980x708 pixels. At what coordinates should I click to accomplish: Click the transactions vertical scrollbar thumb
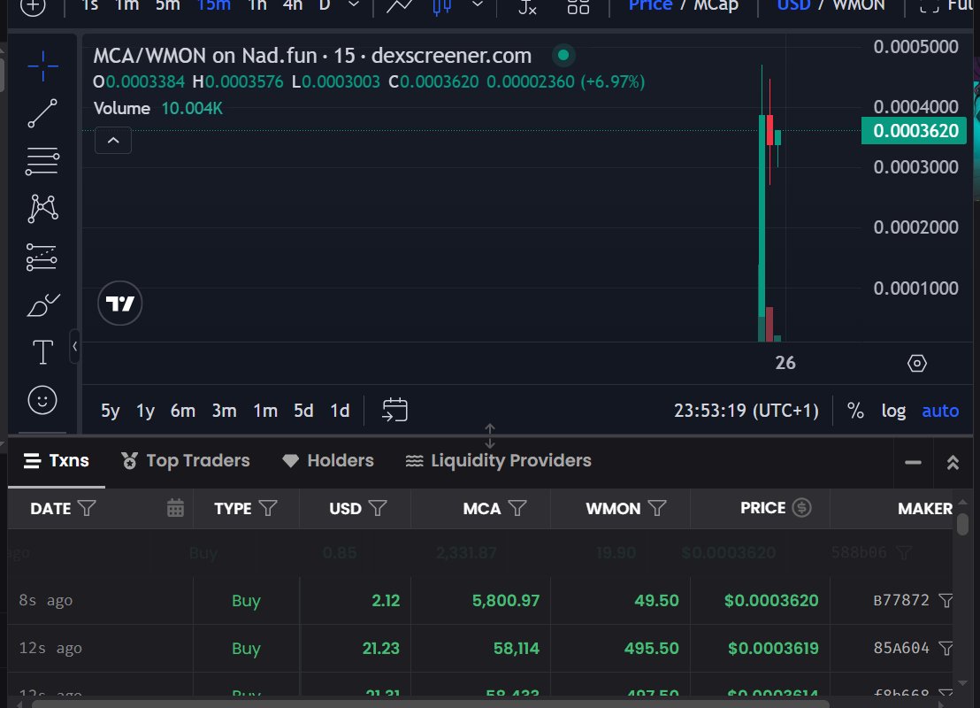[962, 524]
